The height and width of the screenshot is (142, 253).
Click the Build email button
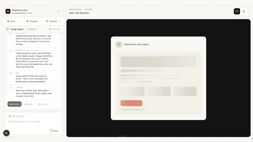pos(14,104)
